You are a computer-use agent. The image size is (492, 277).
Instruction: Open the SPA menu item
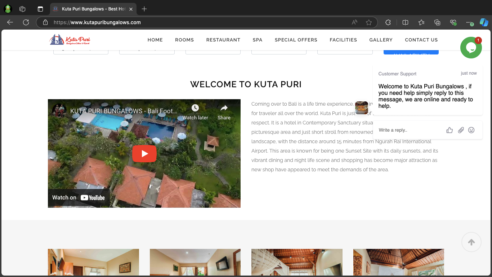click(258, 40)
